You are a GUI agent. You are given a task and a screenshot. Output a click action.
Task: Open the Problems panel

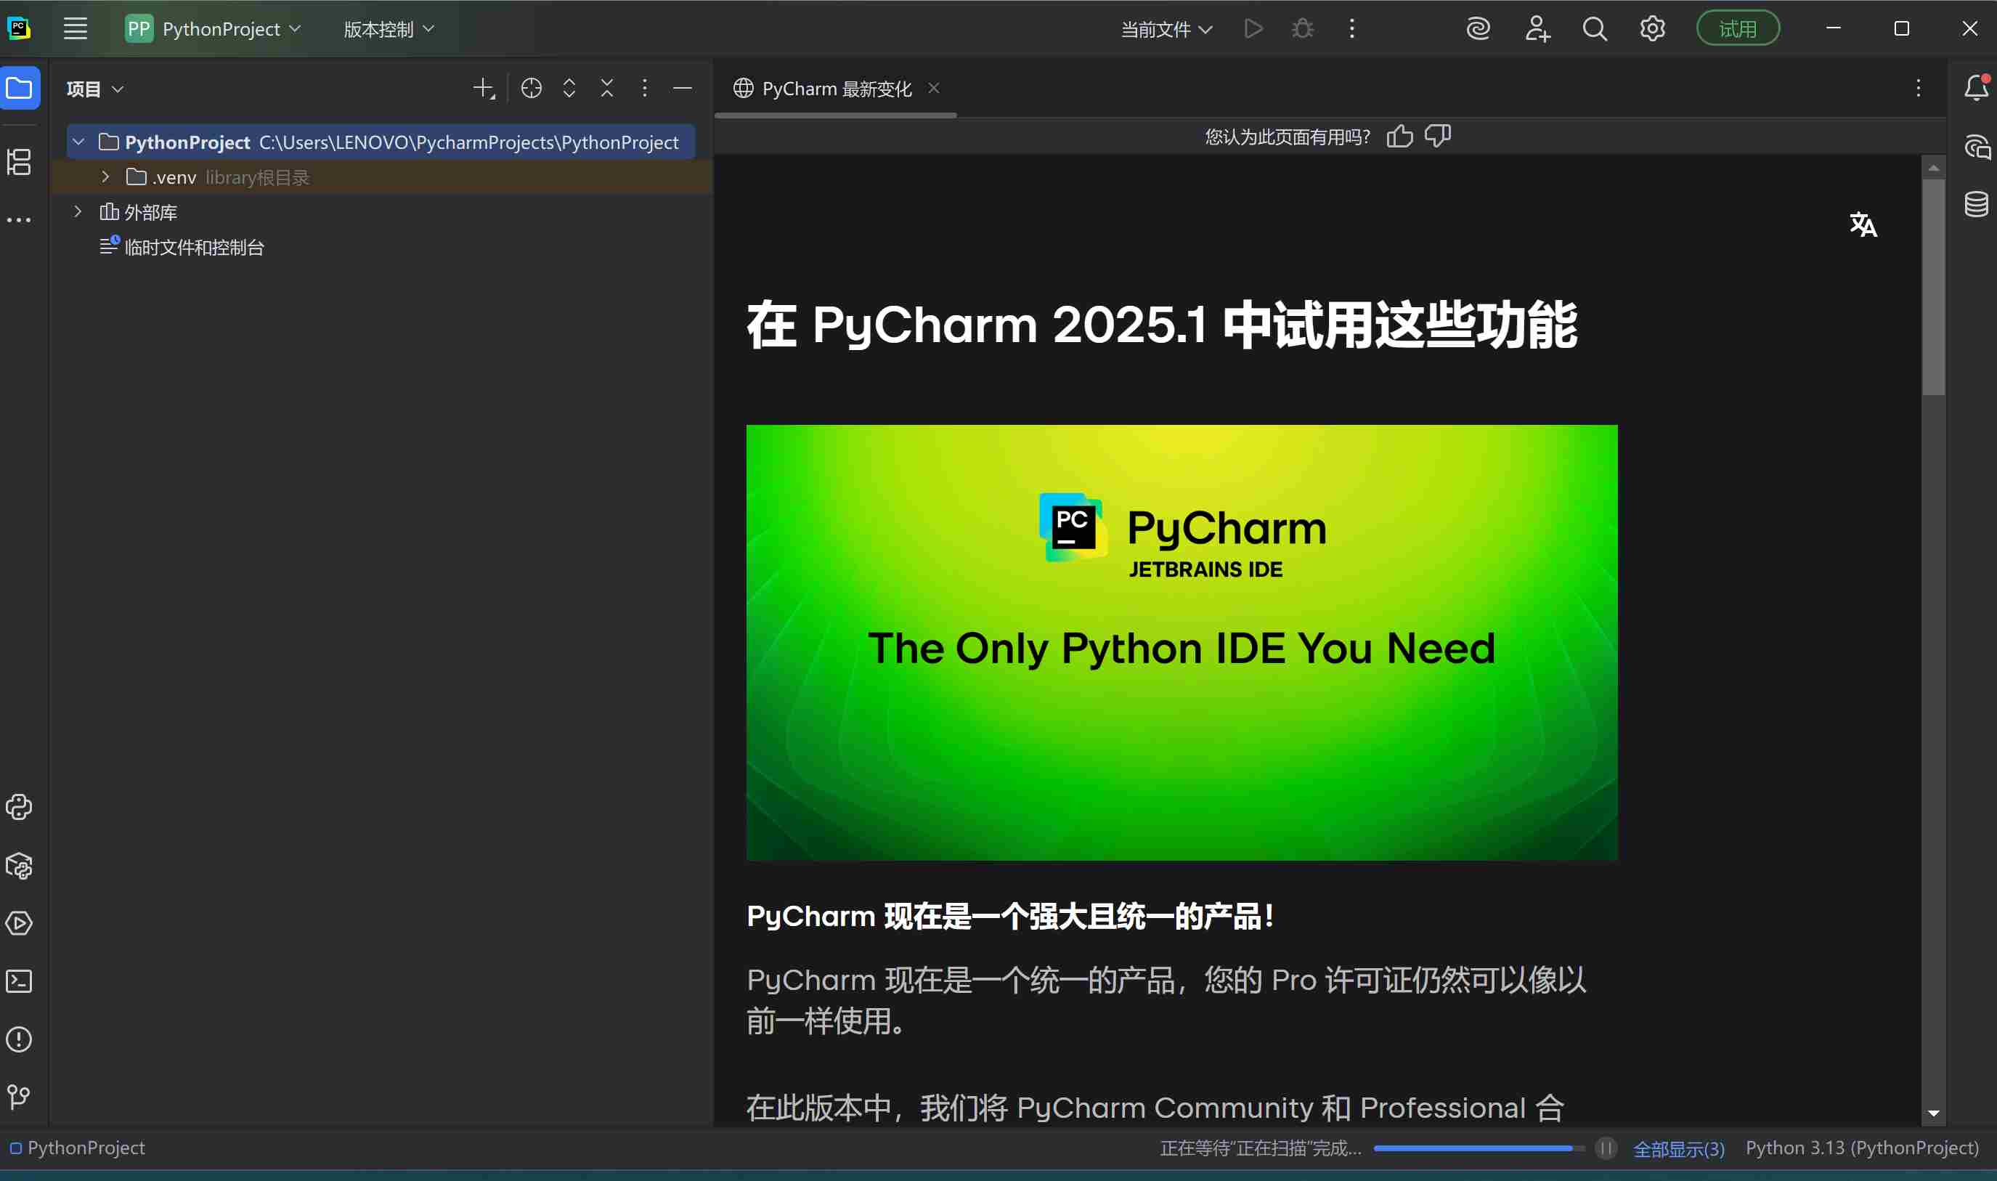click(20, 1039)
